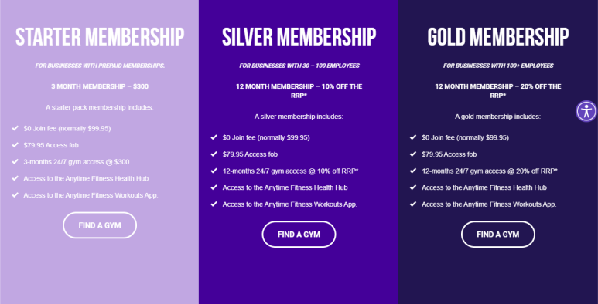Select the Gold Membership heading
The height and width of the screenshot is (304, 598).
coord(497,37)
